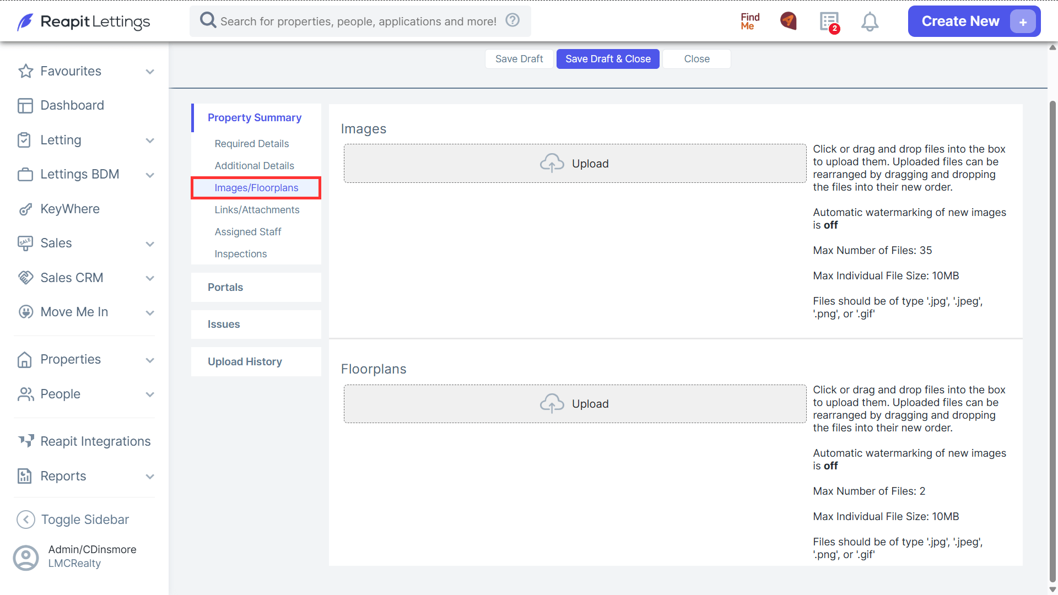Open Reapit Integrations in sidebar
The image size is (1058, 595).
point(95,441)
